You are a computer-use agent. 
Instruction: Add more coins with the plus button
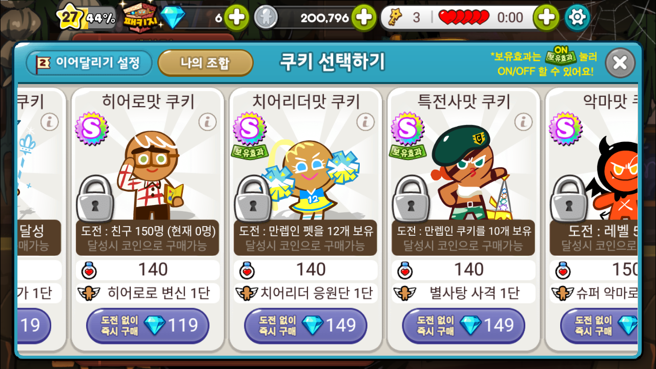[363, 18]
